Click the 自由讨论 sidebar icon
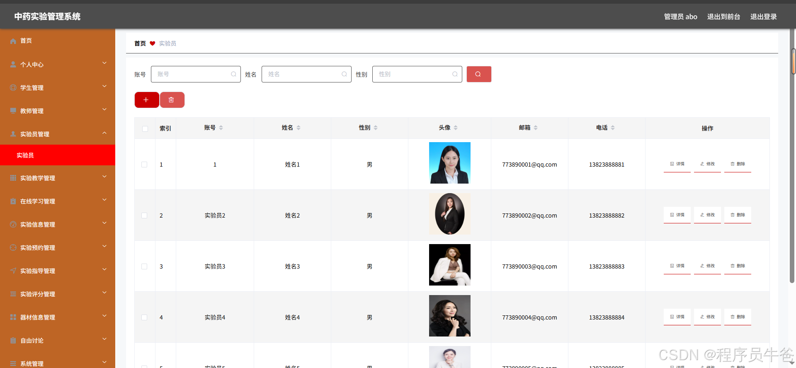The width and height of the screenshot is (796, 368). coord(13,340)
